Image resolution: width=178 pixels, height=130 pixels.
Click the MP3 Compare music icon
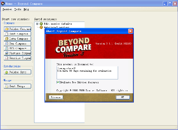(7, 48)
